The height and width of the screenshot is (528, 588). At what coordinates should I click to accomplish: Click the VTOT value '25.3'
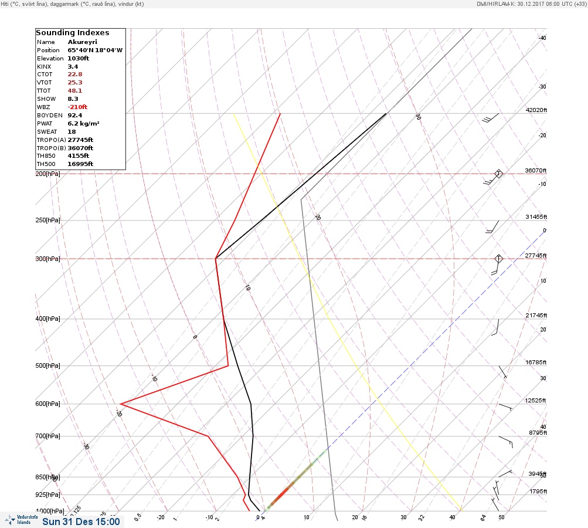75,83
